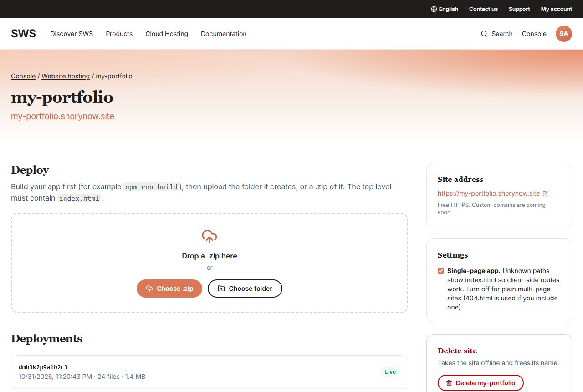The image size is (583, 392).
Task: Click the my-portfolio page title
Action: [62, 97]
